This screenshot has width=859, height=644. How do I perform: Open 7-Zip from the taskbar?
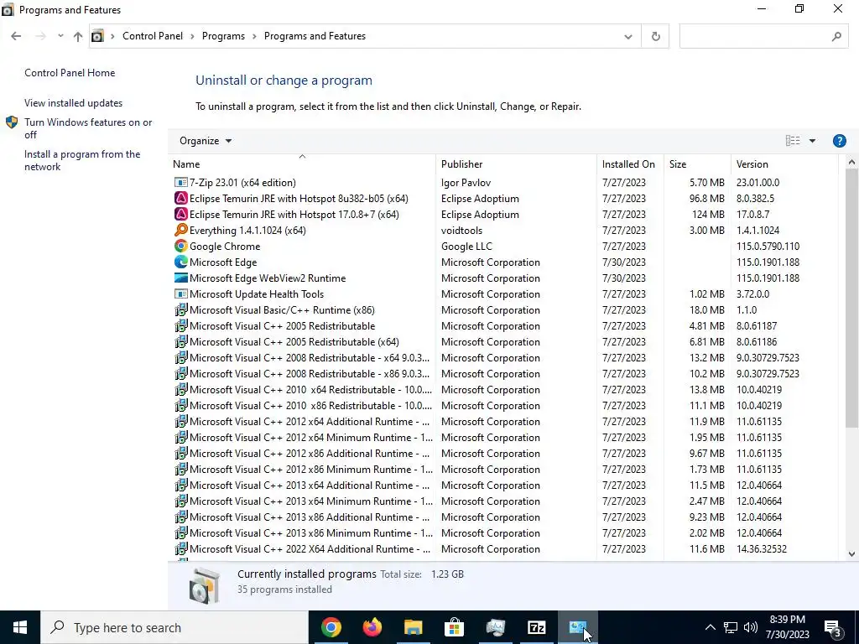[536, 627]
